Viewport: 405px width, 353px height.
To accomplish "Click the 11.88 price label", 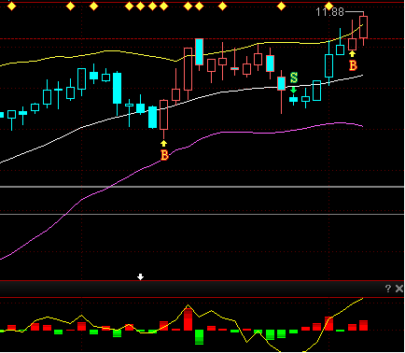I will click(329, 12).
